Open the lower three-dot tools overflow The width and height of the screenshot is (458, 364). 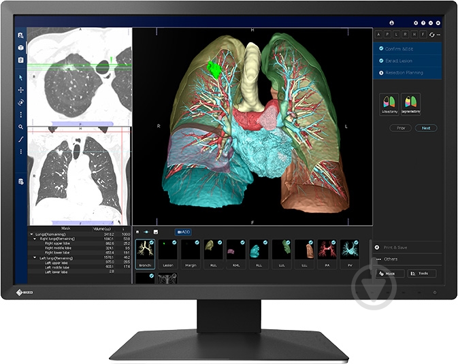(20, 152)
